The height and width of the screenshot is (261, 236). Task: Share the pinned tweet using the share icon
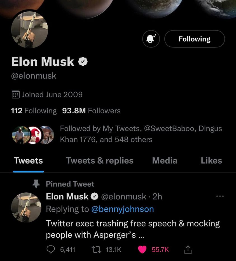coord(187,249)
